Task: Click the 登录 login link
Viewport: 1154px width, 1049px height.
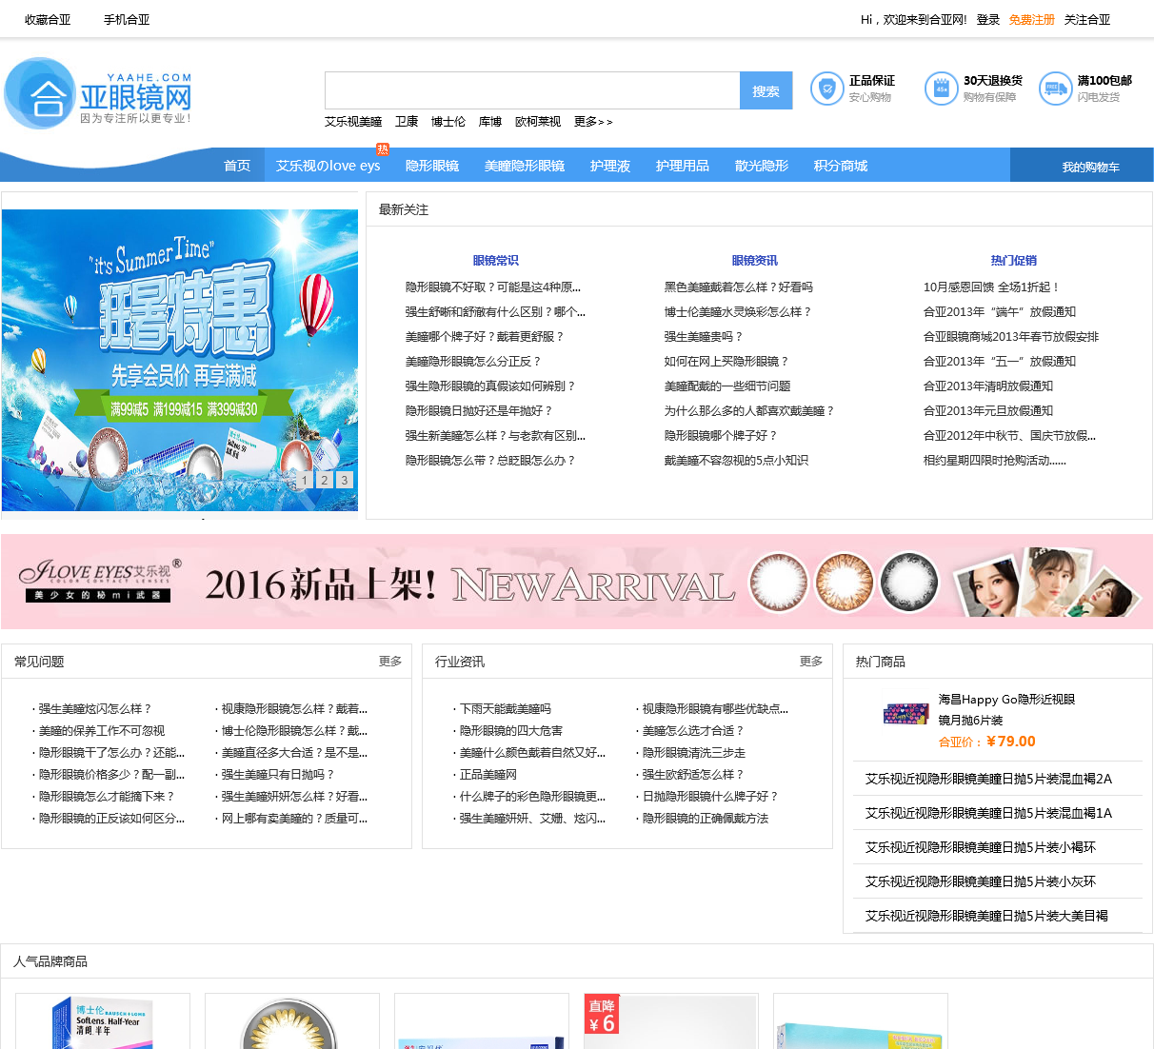Action: click(x=988, y=19)
